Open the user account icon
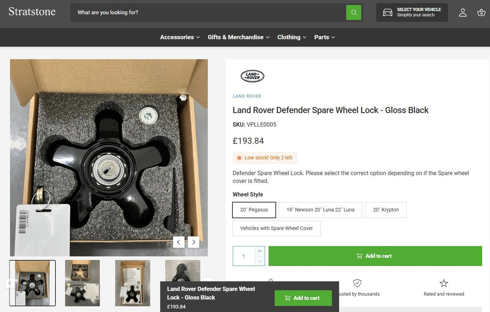 click(463, 13)
